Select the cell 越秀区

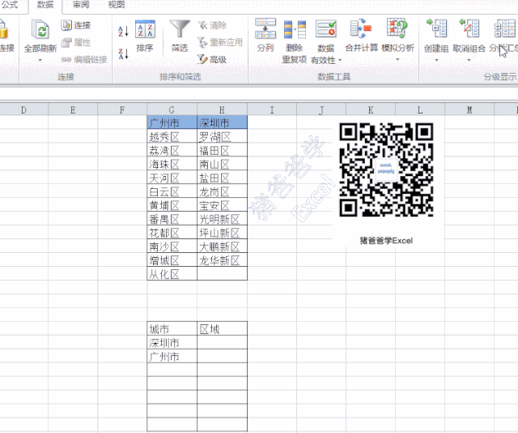pyautogui.click(x=172, y=137)
